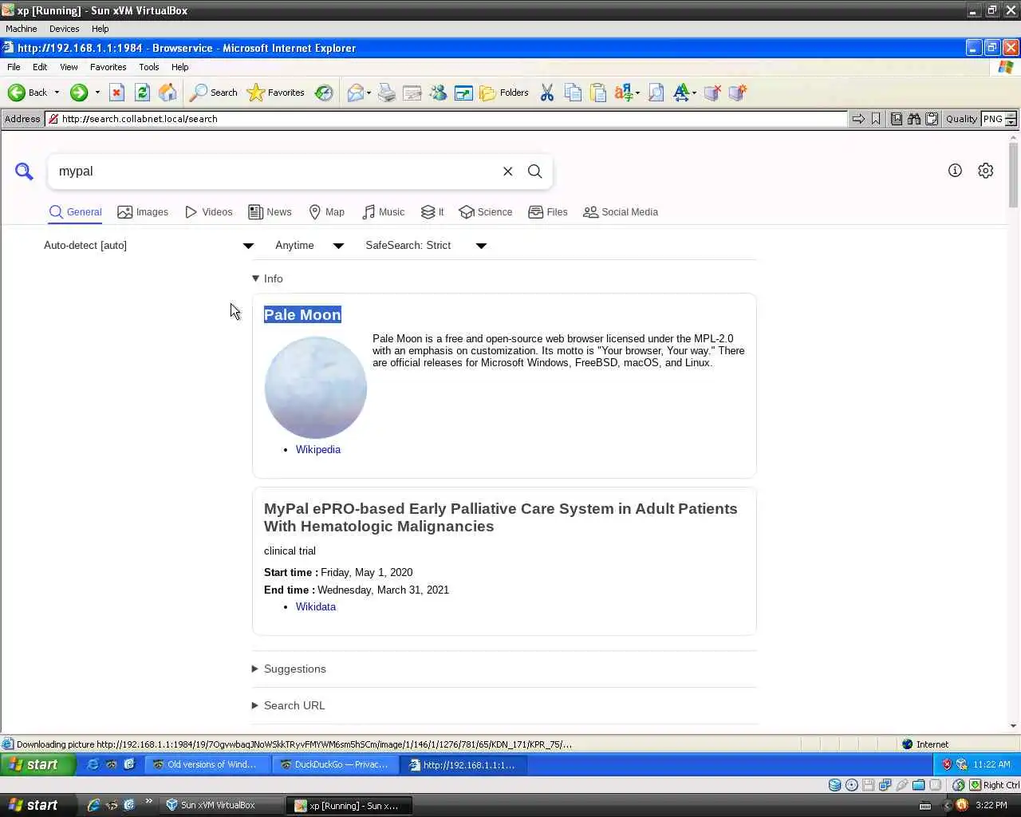Expand the Suggestions section
The image size is (1021, 817).
(x=289, y=669)
